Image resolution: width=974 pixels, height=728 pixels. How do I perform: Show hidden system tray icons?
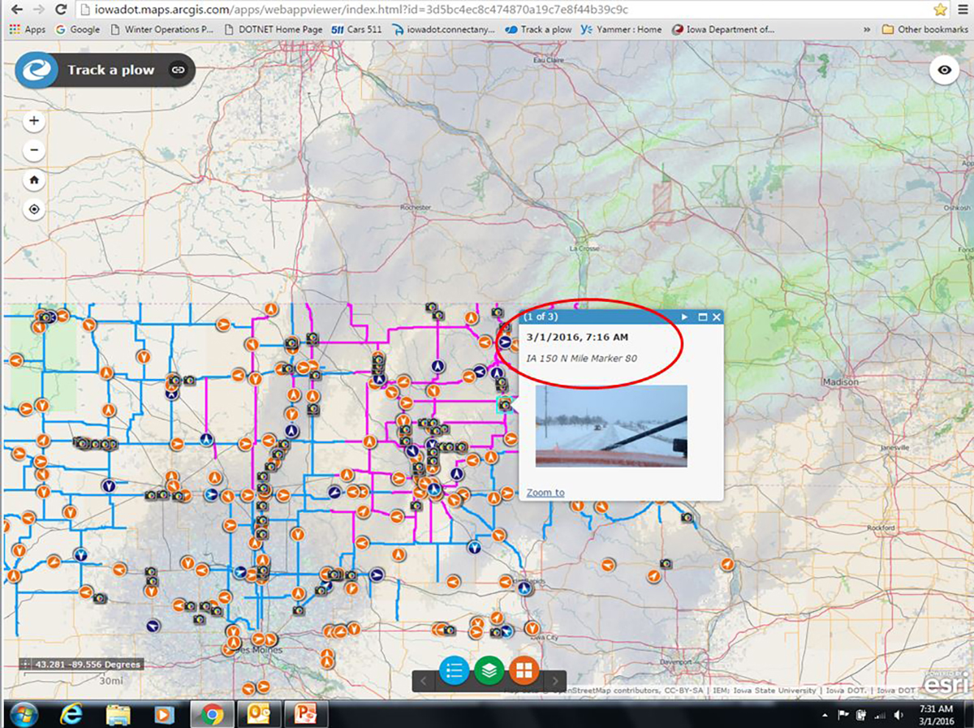[825, 715]
